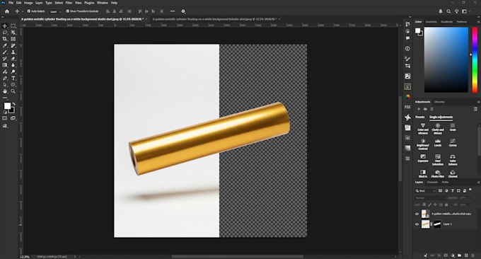
Task: Select the Crop tool
Action: click(x=5, y=39)
